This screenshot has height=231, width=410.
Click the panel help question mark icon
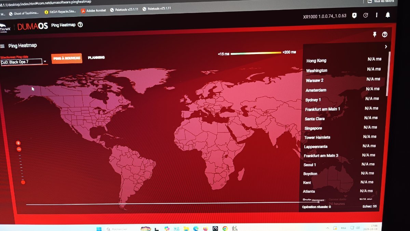pyautogui.click(x=385, y=35)
